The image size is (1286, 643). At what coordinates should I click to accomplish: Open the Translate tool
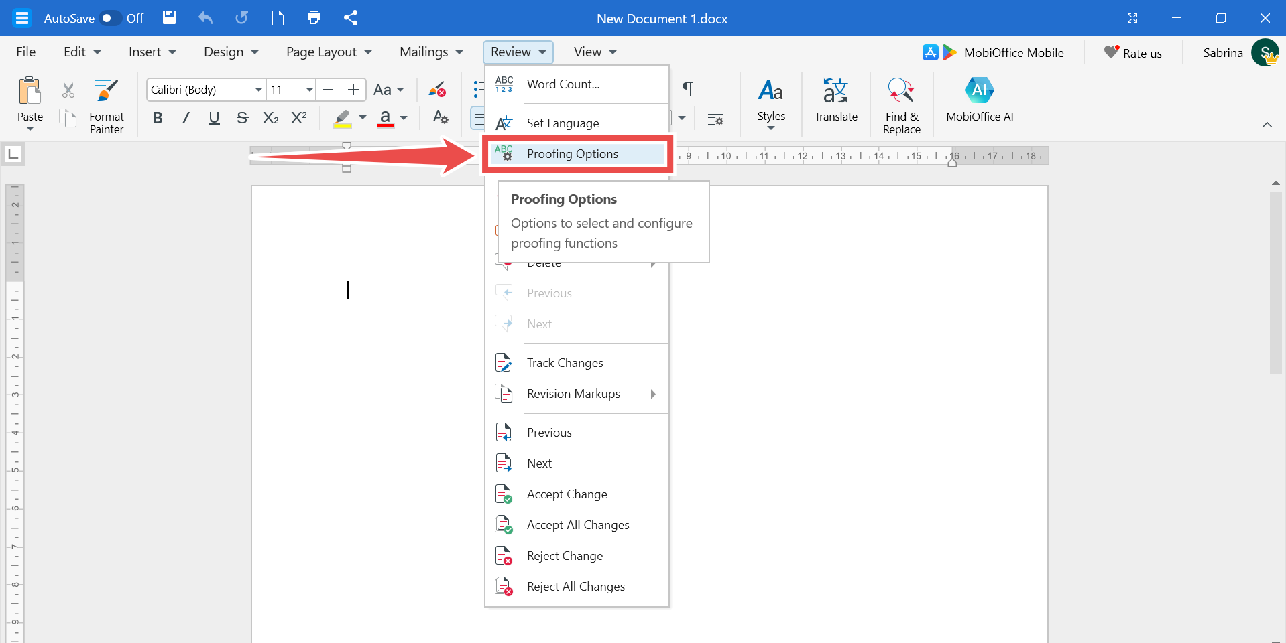(x=835, y=100)
